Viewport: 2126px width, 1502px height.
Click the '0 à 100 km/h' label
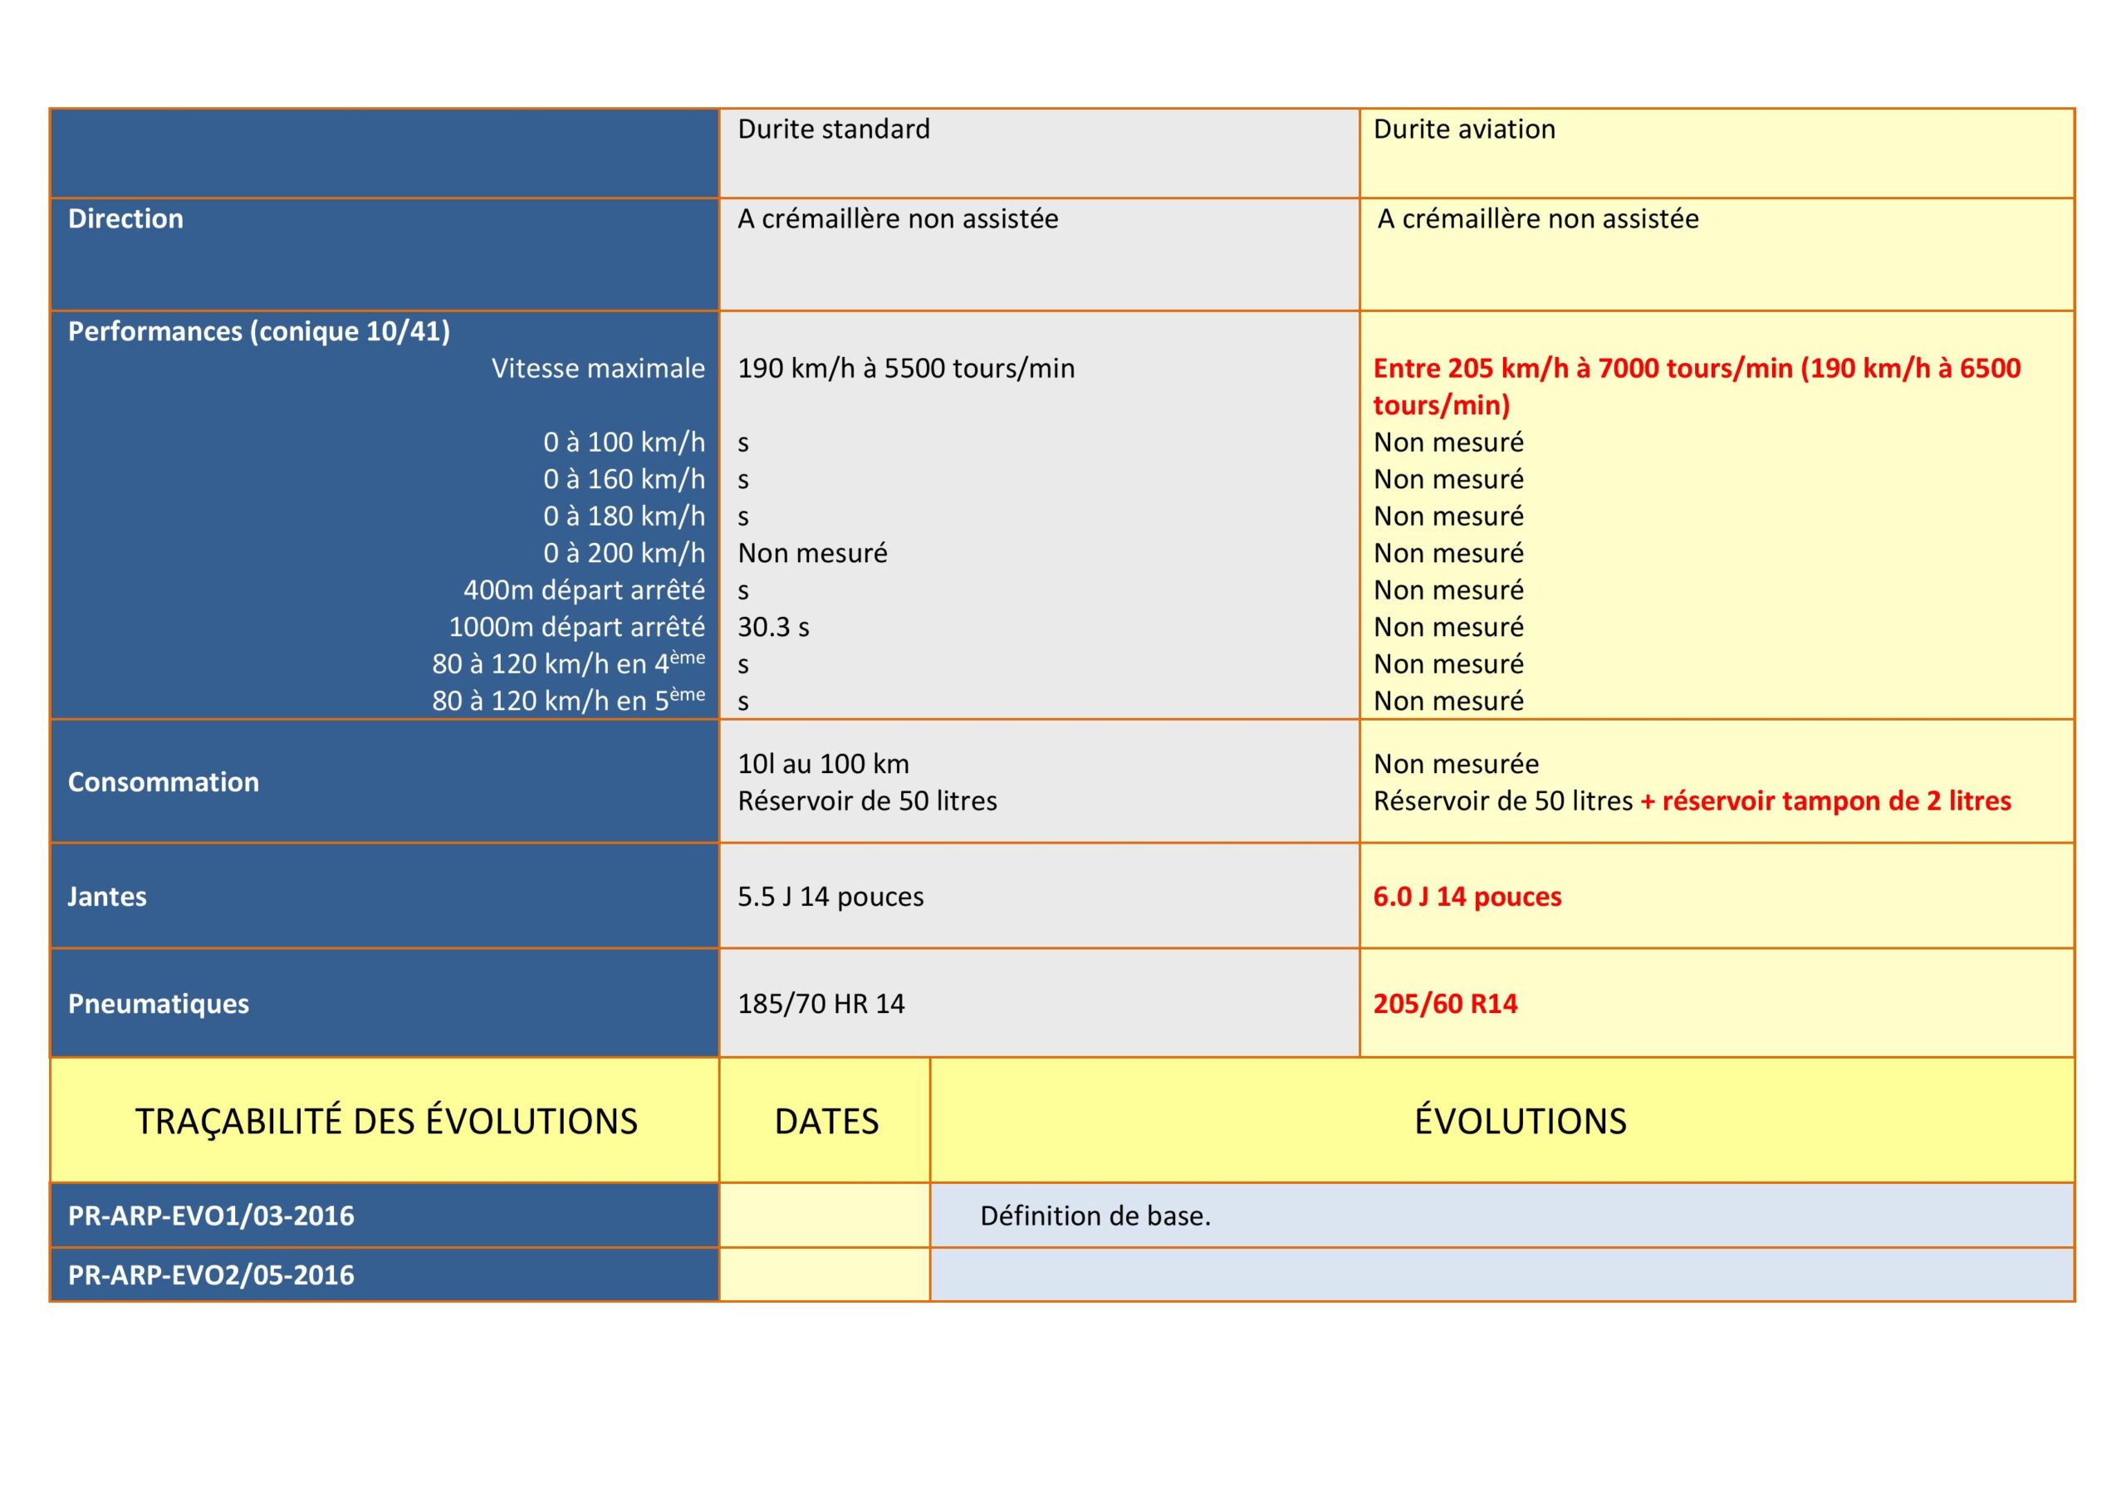click(624, 443)
